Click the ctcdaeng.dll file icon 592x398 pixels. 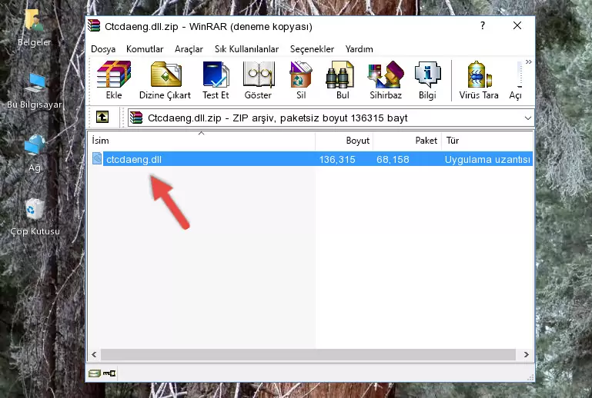[x=97, y=159]
